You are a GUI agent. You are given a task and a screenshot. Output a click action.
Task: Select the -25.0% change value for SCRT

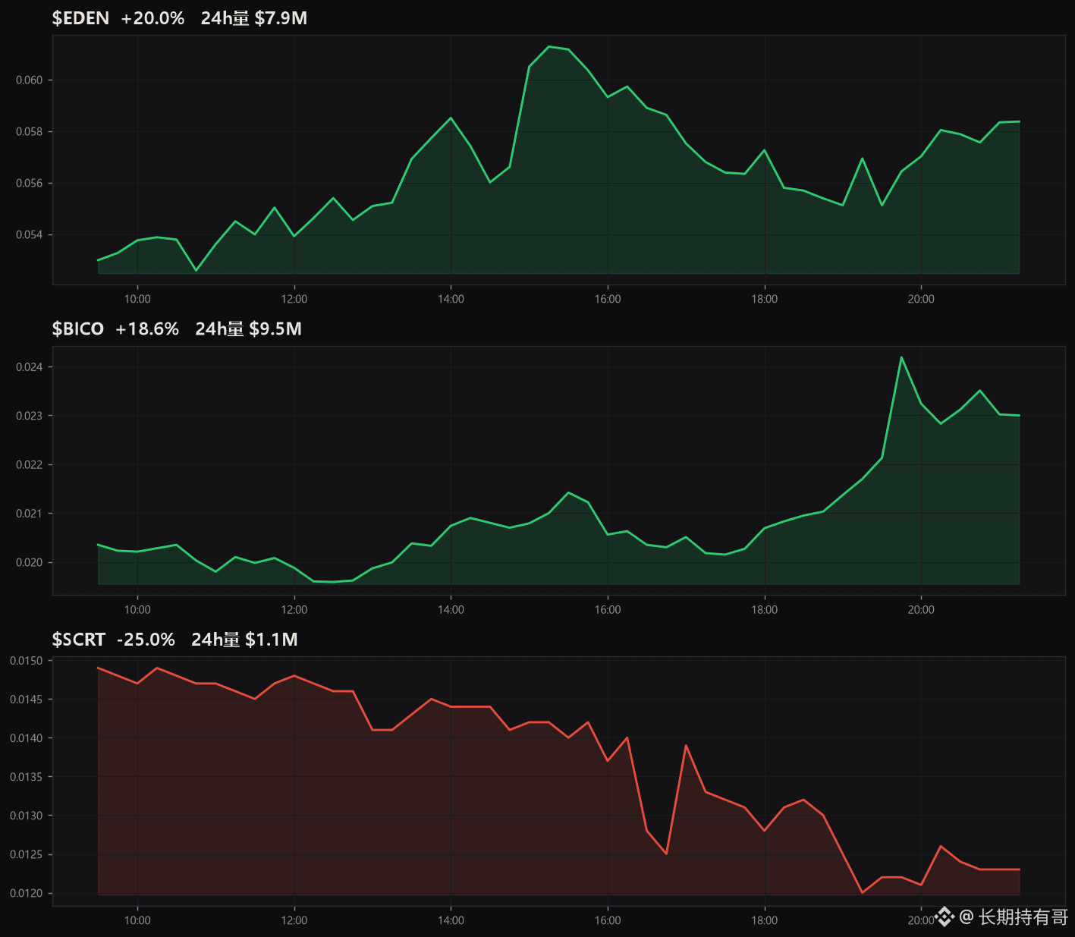point(146,640)
